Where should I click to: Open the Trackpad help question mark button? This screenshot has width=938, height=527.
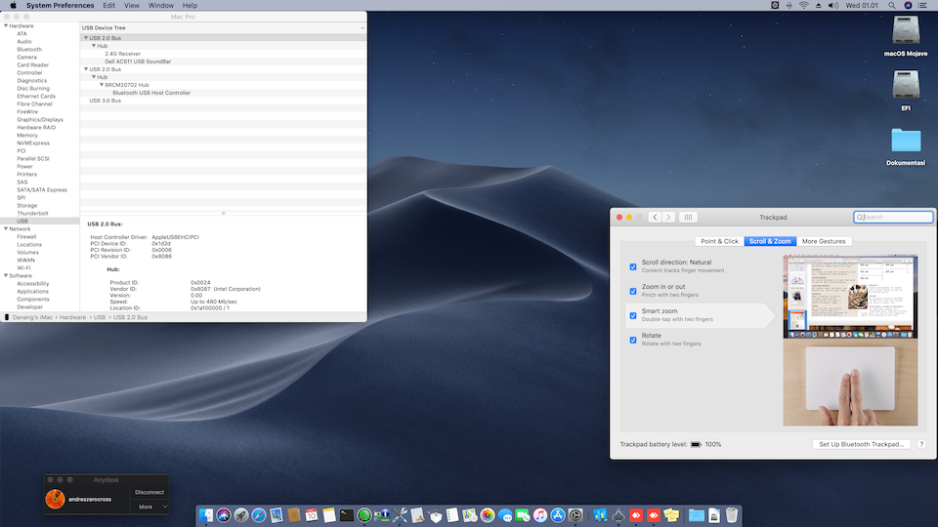[921, 444]
